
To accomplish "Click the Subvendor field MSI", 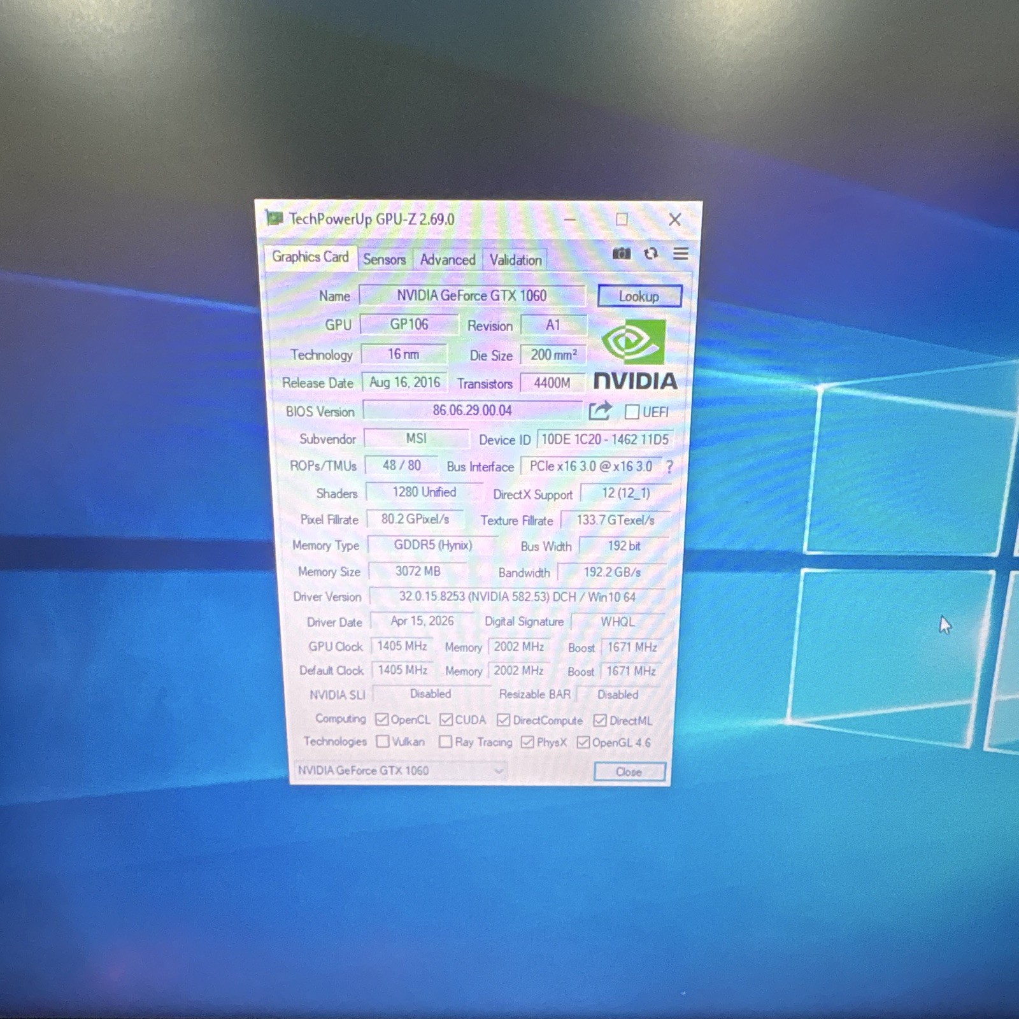I will pyautogui.click(x=417, y=438).
